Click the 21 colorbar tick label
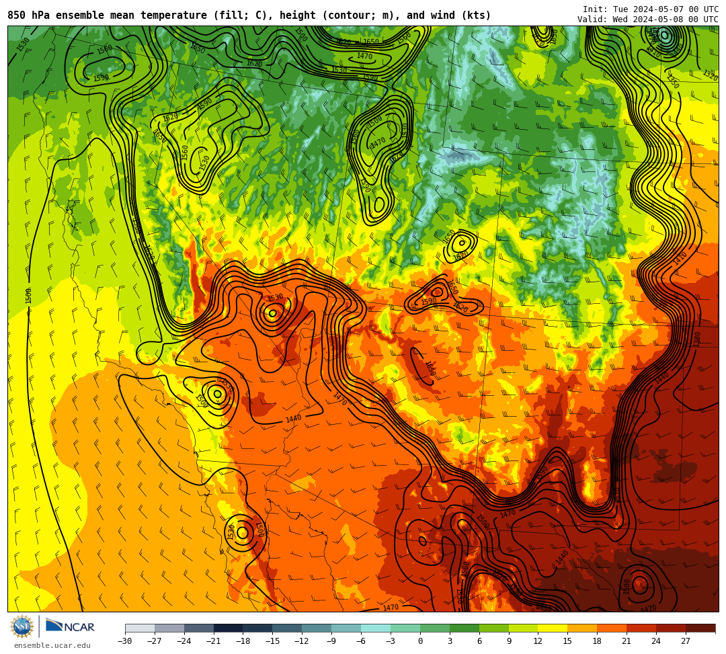 point(627,641)
